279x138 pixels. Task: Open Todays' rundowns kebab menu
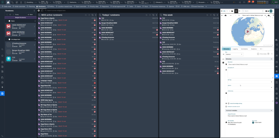pyautogui.click(x=157, y=15)
